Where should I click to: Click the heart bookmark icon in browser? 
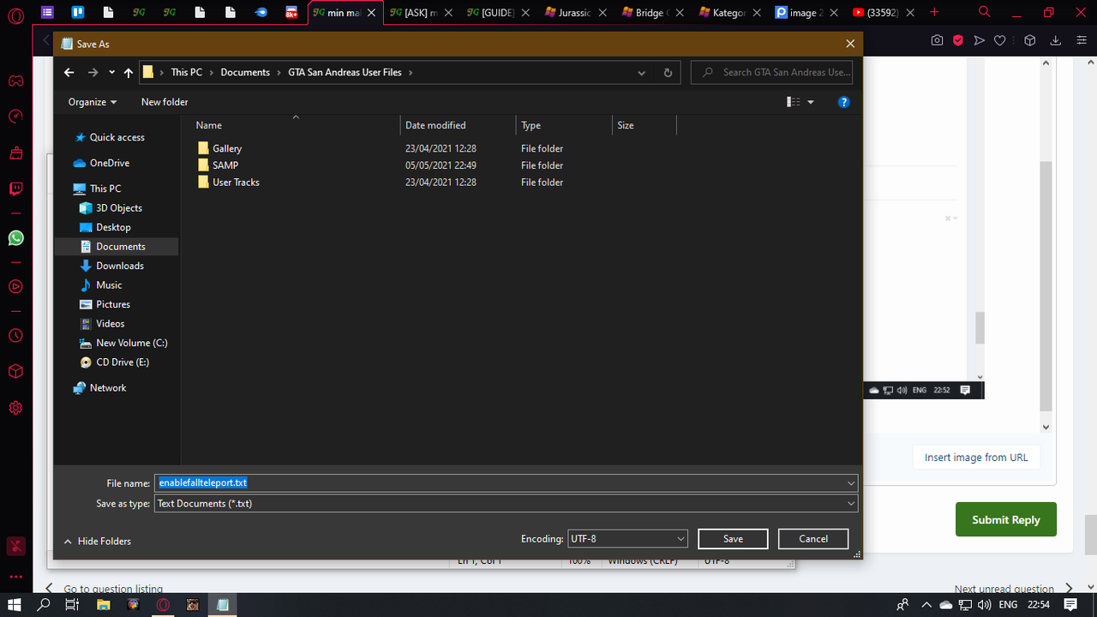point(999,40)
